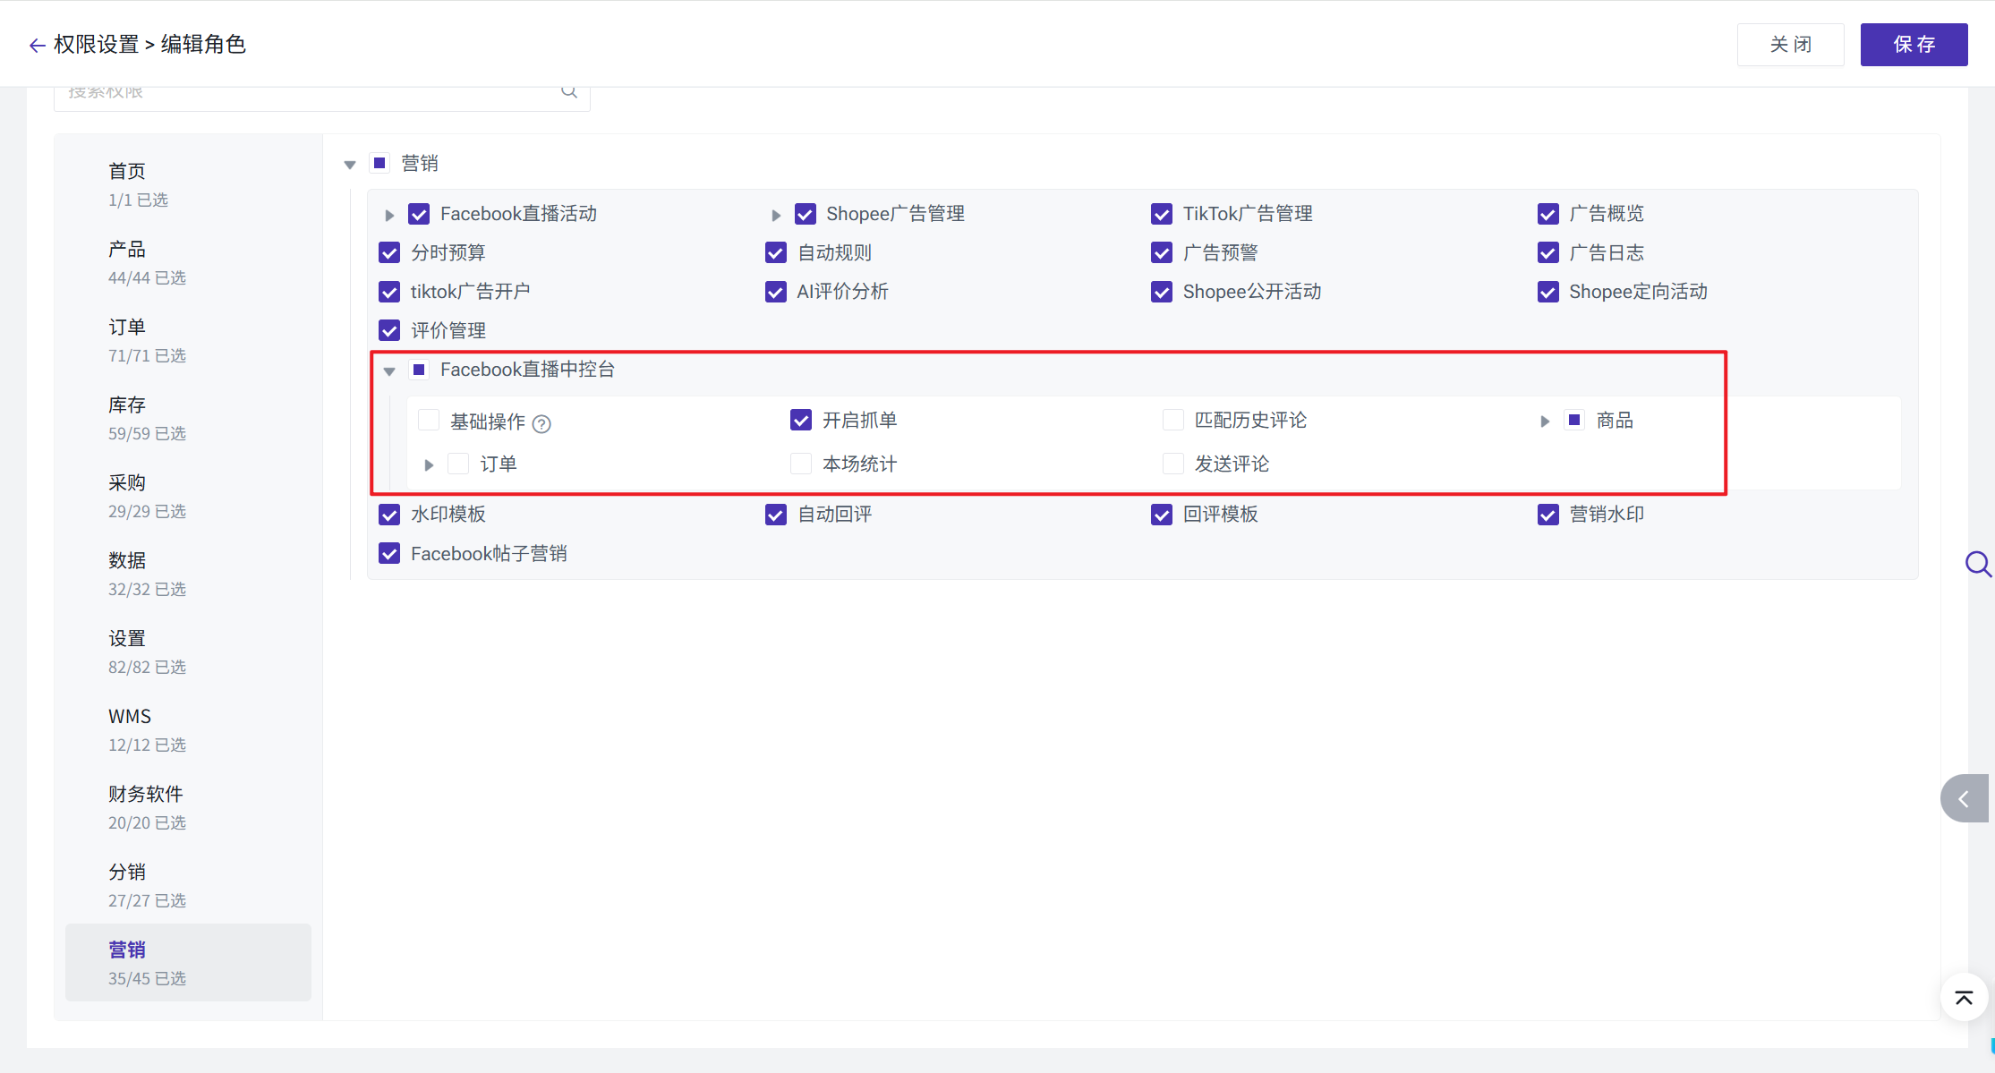Uncheck 开启抓单 checkbox
Screen dimensions: 1995x1073
tap(801, 420)
